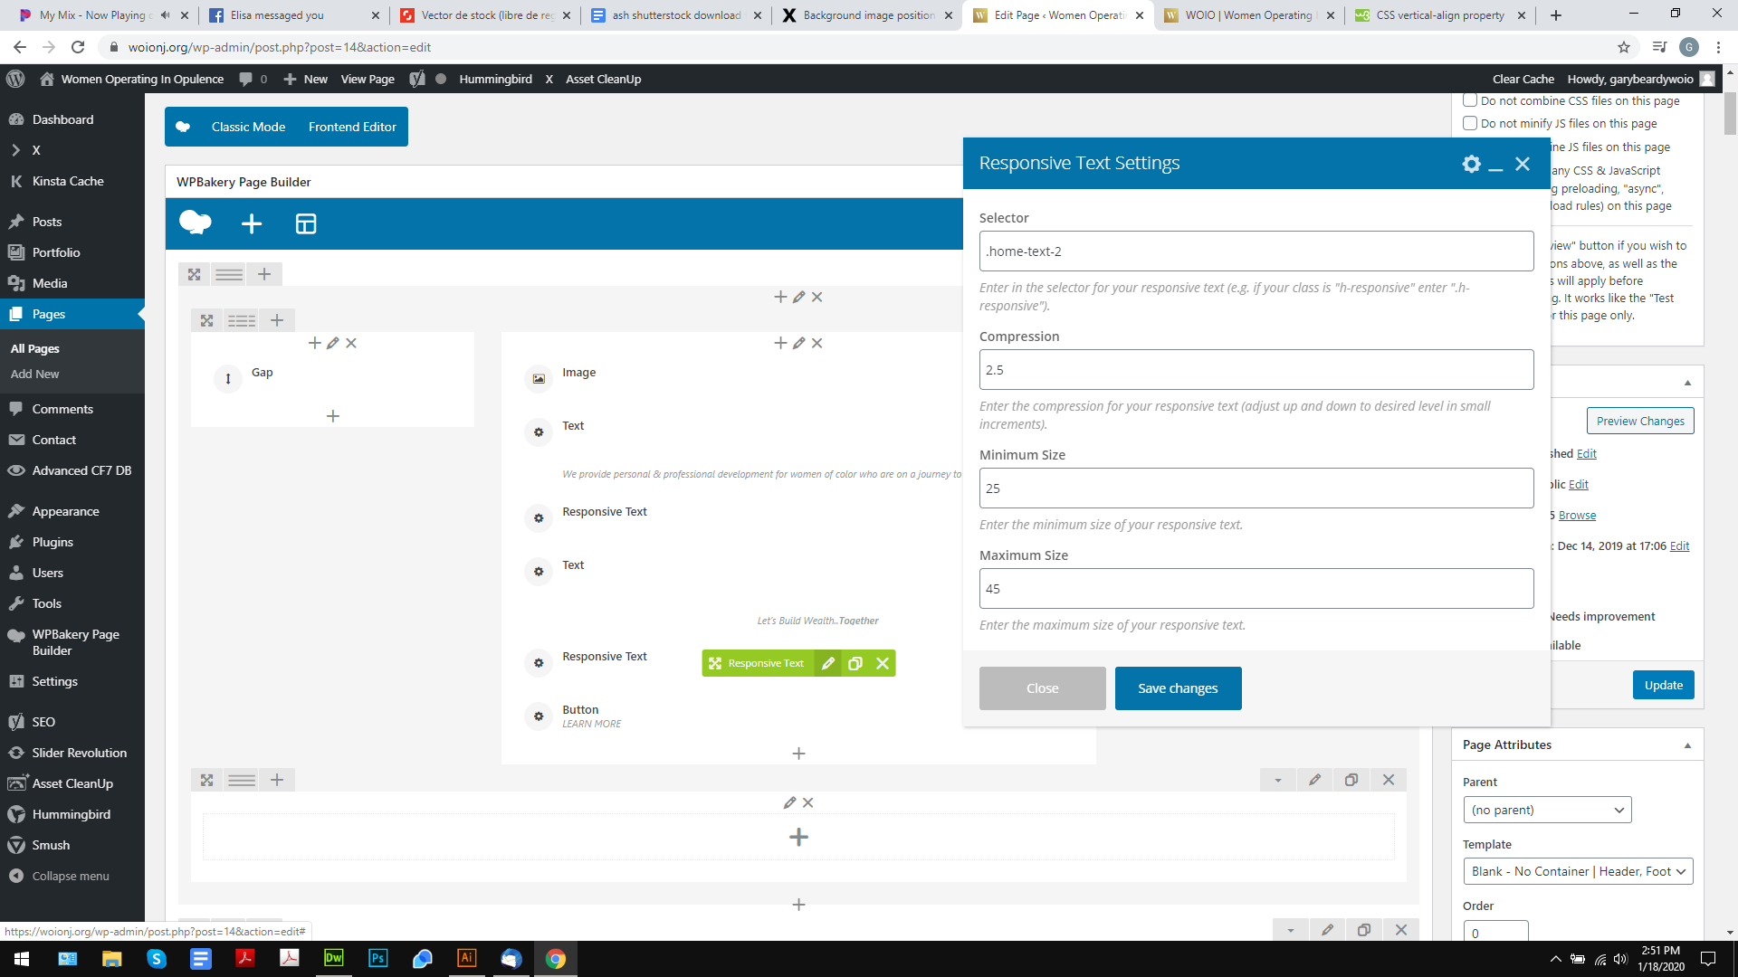
Task: Click Clear Cache in admin bar
Action: pyautogui.click(x=1523, y=79)
